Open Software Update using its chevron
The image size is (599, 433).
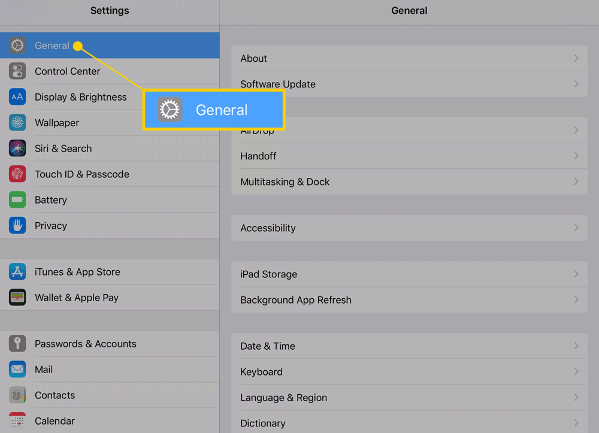576,84
